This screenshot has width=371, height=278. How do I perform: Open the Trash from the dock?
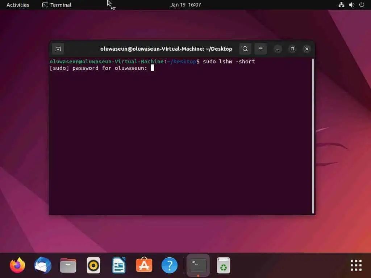(223, 265)
